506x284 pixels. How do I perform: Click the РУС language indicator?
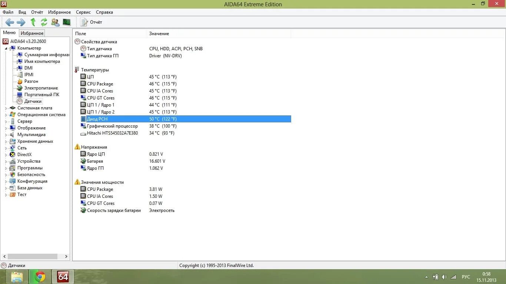(466, 277)
